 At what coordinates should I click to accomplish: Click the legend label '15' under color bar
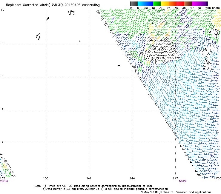pos(153,8)
